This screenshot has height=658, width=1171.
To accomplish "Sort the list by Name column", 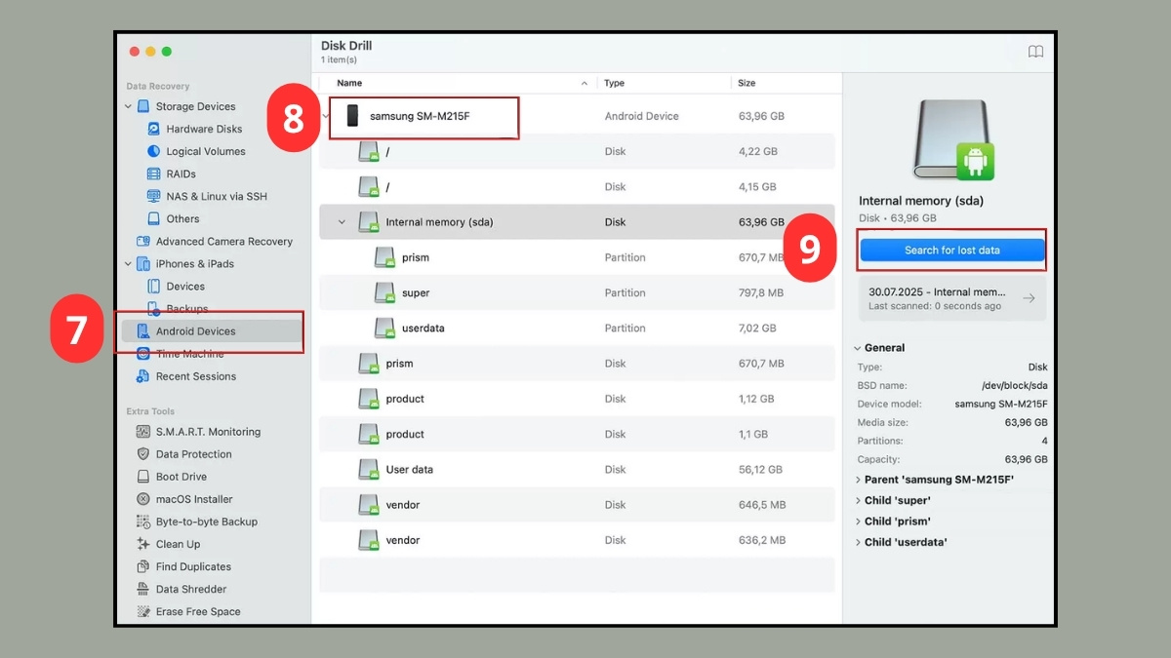I will point(349,83).
